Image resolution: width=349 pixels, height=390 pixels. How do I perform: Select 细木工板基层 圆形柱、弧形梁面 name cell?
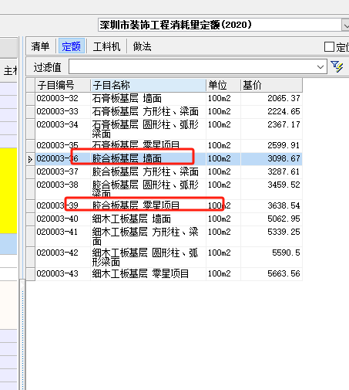148,257
